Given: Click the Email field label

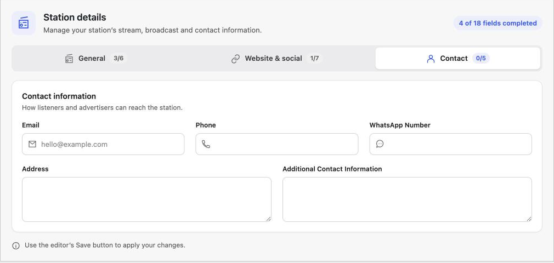Looking at the screenshot, I should [x=31, y=125].
